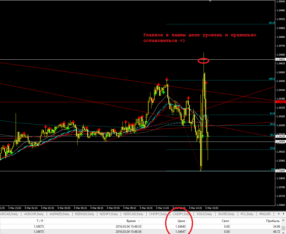Switch to the AUDNZD,Daily chart tab
This screenshot has width=286, height=234.
coord(60,214)
